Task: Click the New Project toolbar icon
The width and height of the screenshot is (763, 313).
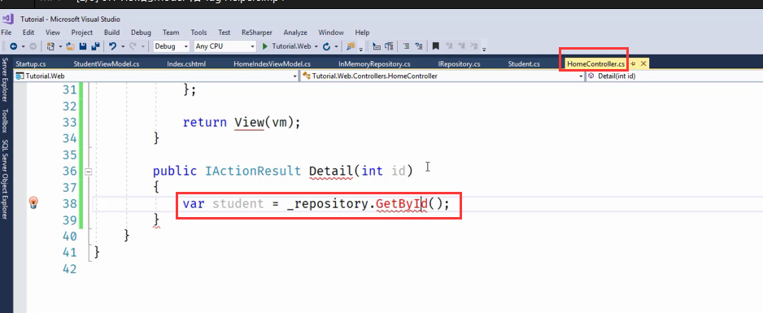Action: point(50,46)
